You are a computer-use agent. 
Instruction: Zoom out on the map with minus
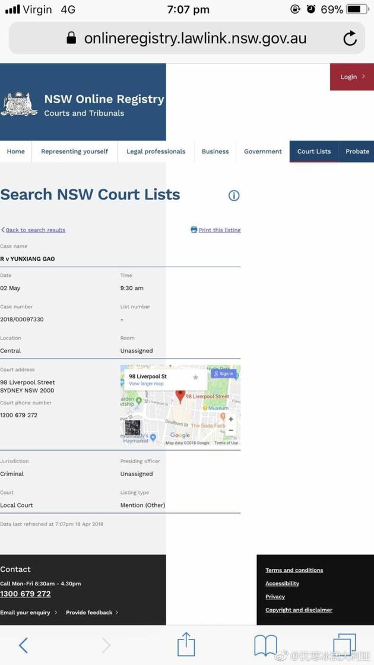click(231, 430)
